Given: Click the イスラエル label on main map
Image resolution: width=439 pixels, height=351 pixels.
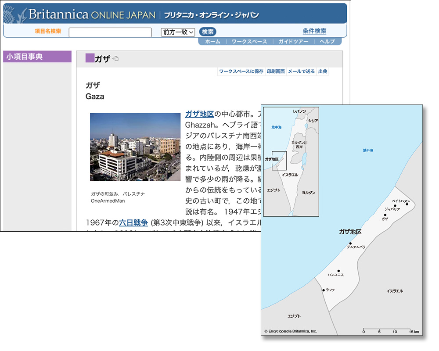Looking at the screenshot, I should pyautogui.click(x=395, y=291).
